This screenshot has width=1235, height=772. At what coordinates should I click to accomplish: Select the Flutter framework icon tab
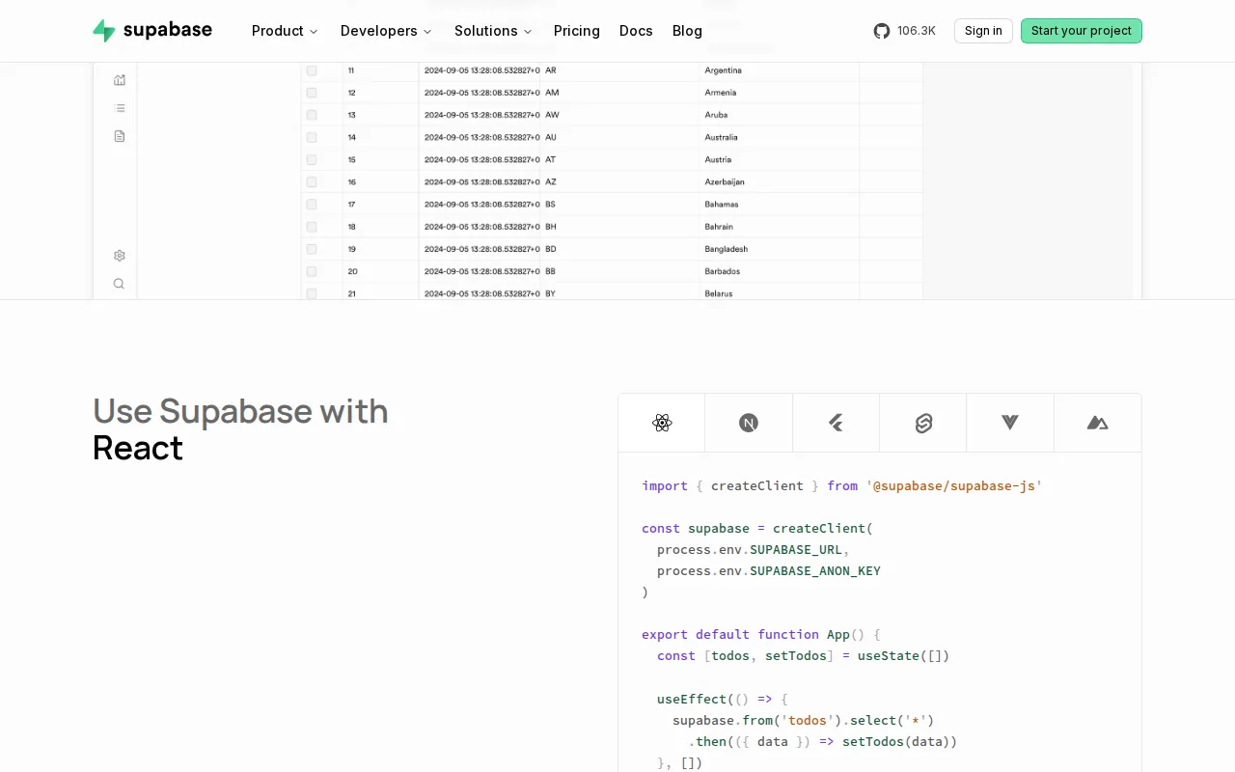click(x=837, y=423)
